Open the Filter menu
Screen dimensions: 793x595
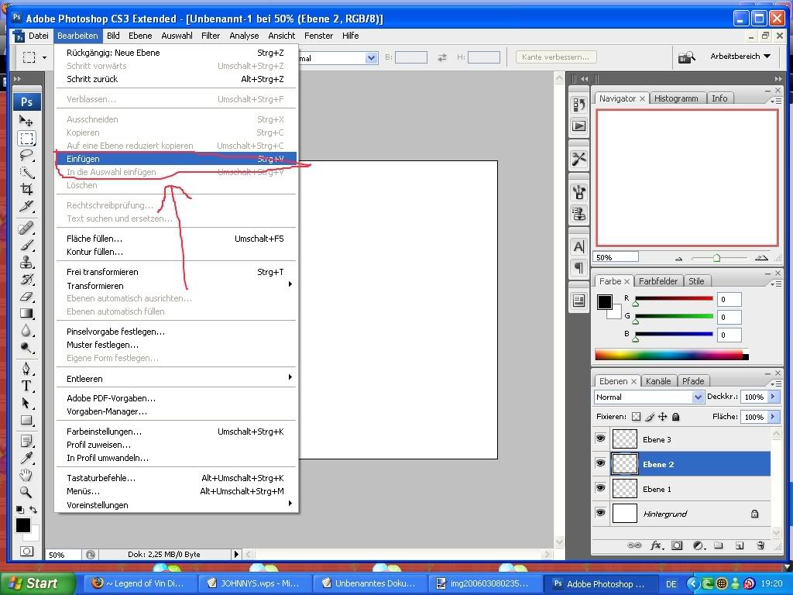point(211,36)
